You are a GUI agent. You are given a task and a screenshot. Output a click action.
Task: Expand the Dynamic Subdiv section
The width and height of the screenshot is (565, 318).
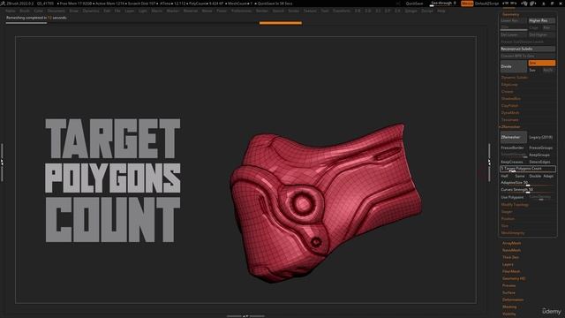[x=514, y=77]
